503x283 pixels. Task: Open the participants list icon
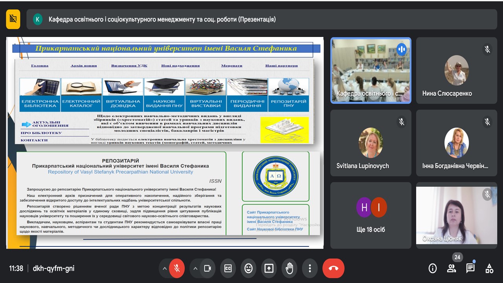451,268
